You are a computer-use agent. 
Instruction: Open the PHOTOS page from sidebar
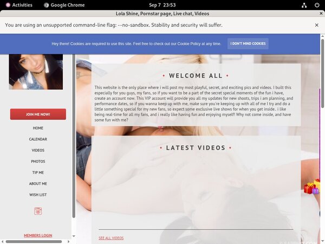click(38, 162)
